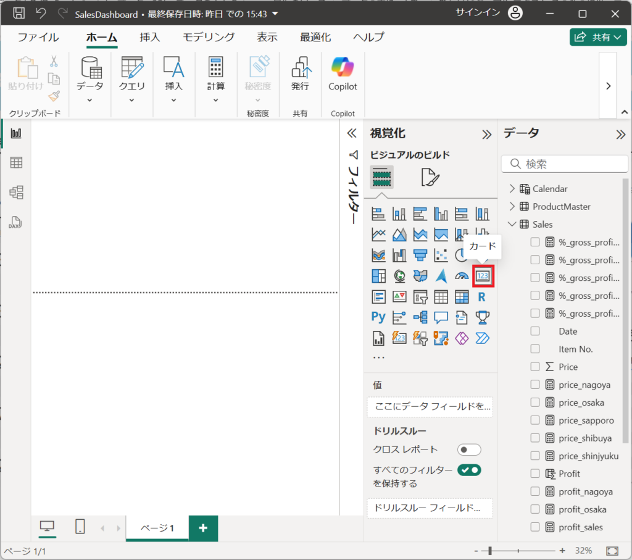Open the モデリング ribbon tab
Screen dimensions: 632x560
209,37
